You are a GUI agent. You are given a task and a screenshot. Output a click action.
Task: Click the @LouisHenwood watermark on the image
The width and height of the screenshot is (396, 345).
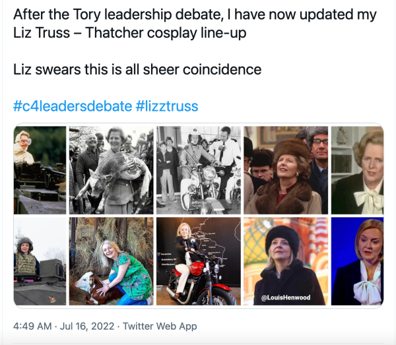point(286,298)
